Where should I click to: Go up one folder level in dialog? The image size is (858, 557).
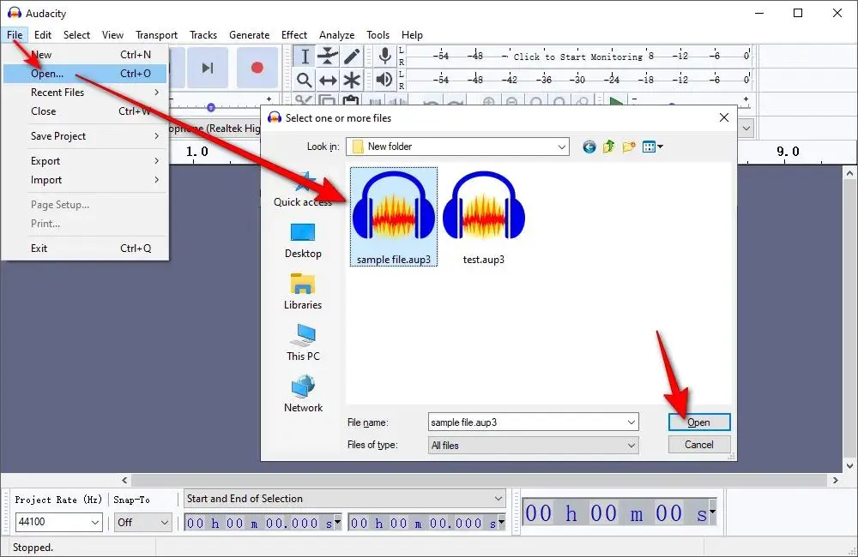[x=608, y=147]
